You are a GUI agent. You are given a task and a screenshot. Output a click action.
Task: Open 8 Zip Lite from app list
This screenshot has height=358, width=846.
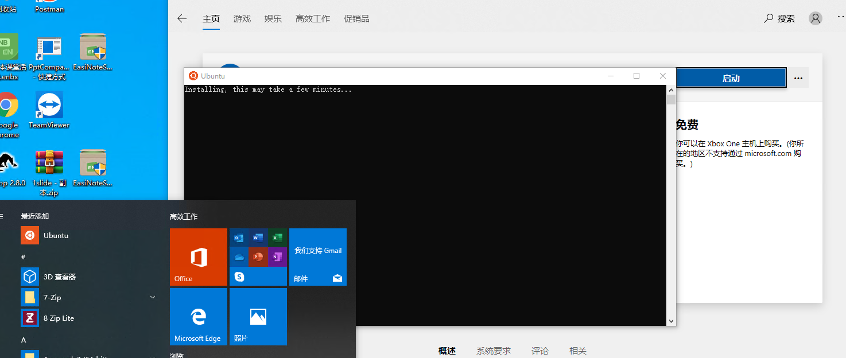pos(59,318)
